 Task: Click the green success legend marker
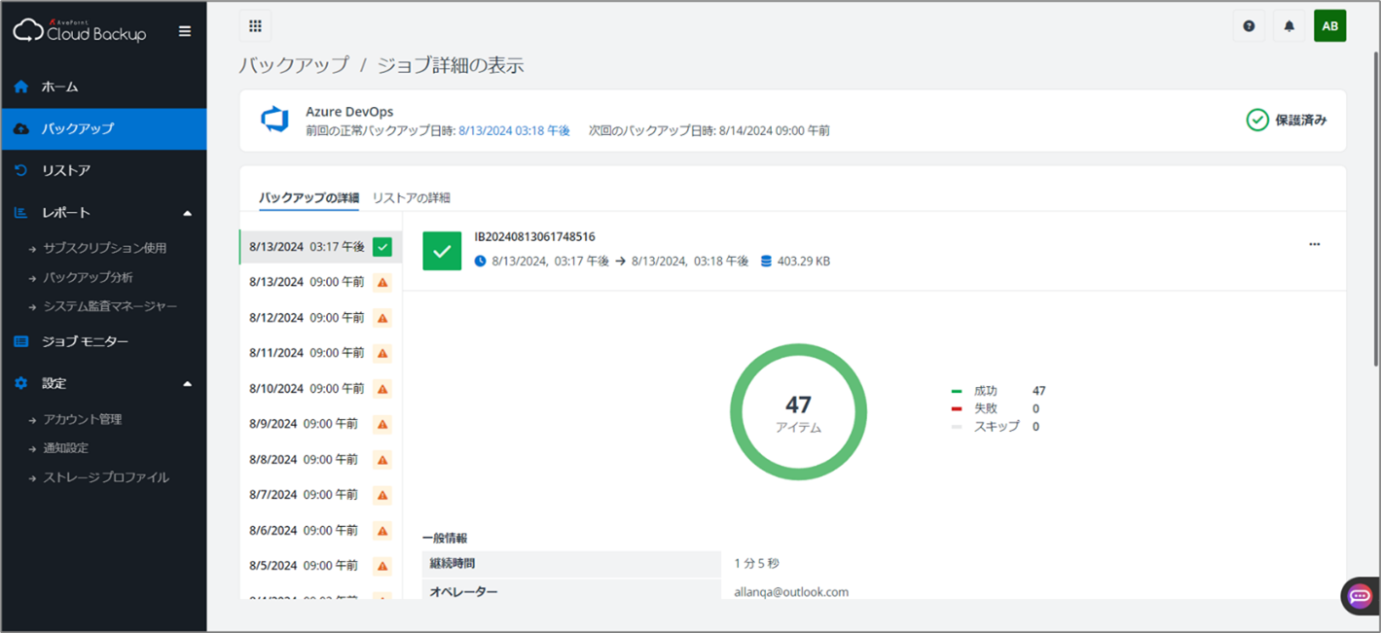pos(957,391)
